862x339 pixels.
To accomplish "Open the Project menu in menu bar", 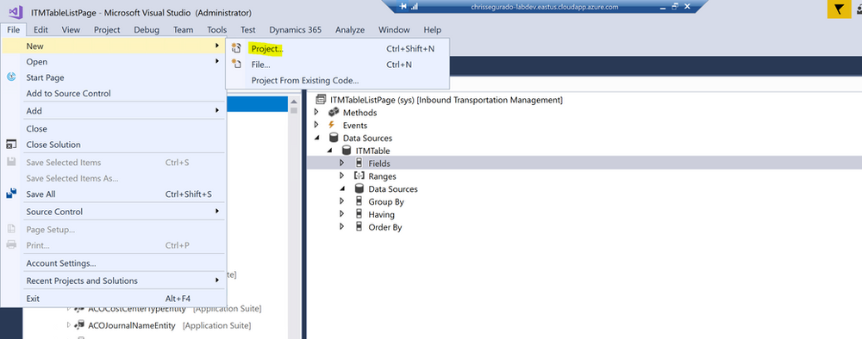I will 107,29.
